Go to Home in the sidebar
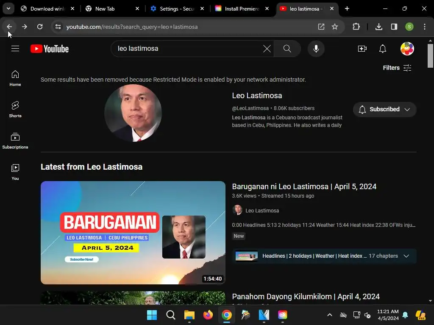Screen dimensions: 434x325 [x=15, y=78]
